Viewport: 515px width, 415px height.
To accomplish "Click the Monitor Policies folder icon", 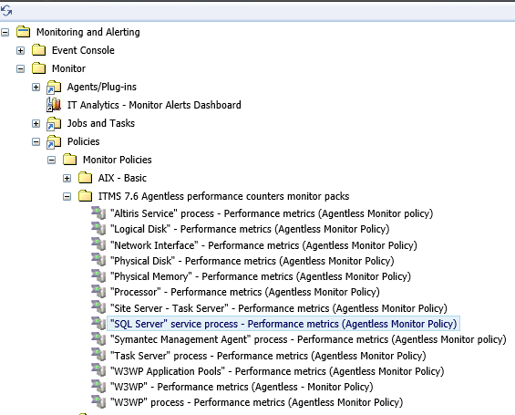I will (x=69, y=160).
